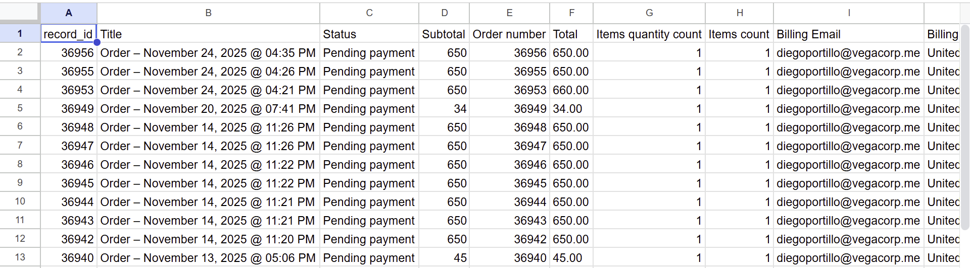Image resolution: width=970 pixels, height=268 pixels.
Task: Select the order title dated November 20, 2025
Action: click(208, 109)
